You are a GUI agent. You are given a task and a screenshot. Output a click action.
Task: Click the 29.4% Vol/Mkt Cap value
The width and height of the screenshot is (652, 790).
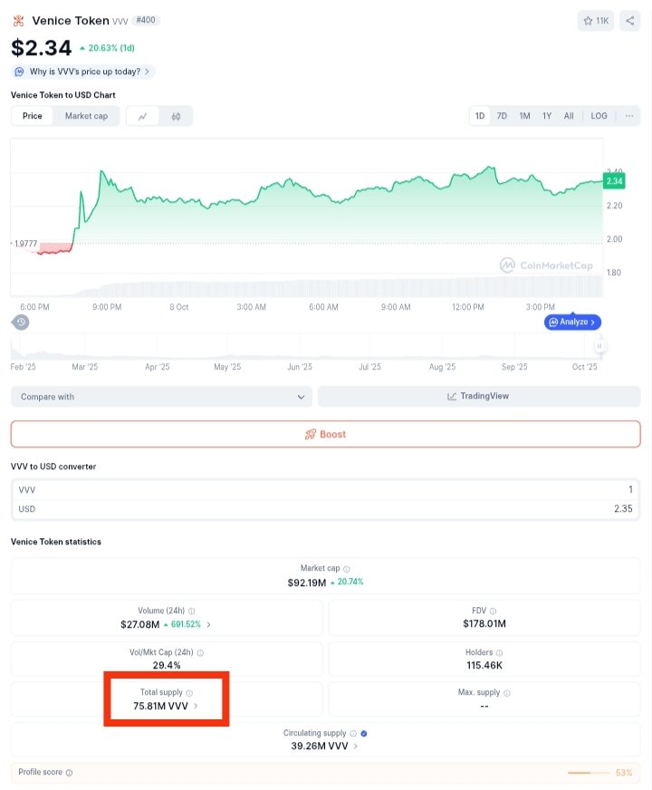[167, 666]
